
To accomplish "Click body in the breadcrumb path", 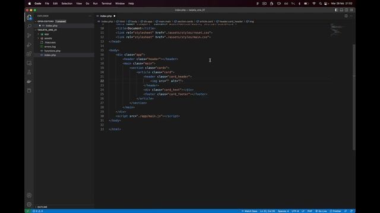I will tap(133, 21).
